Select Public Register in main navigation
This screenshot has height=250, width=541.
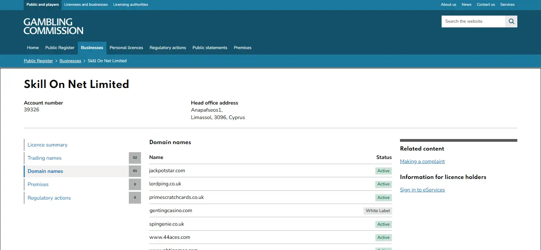[x=60, y=48]
